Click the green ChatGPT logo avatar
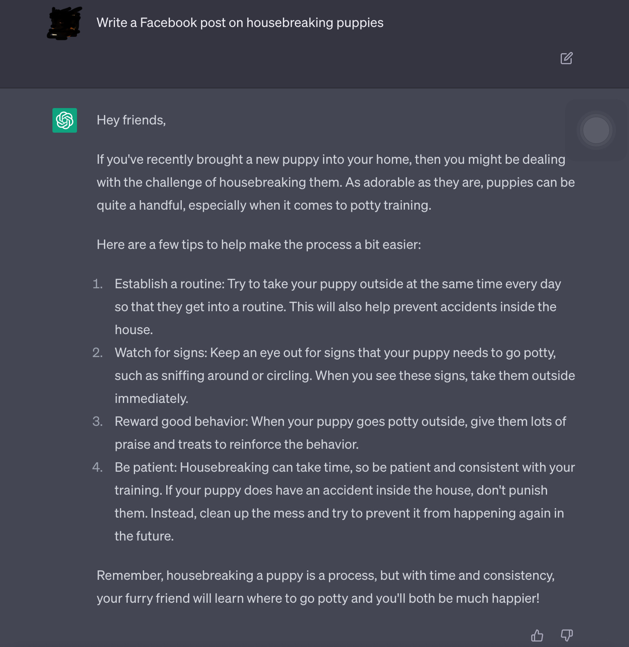The height and width of the screenshot is (647, 629). click(65, 120)
